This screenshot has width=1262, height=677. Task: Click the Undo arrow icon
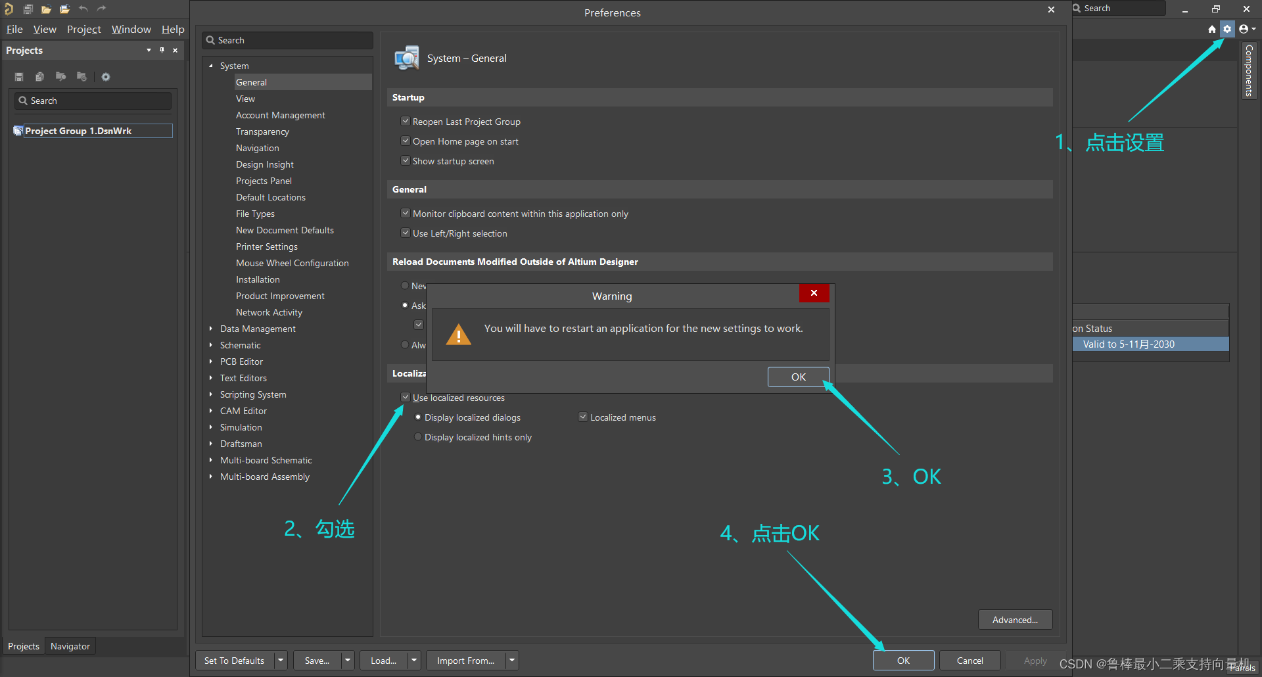pyautogui.click(x=83, y=9)
